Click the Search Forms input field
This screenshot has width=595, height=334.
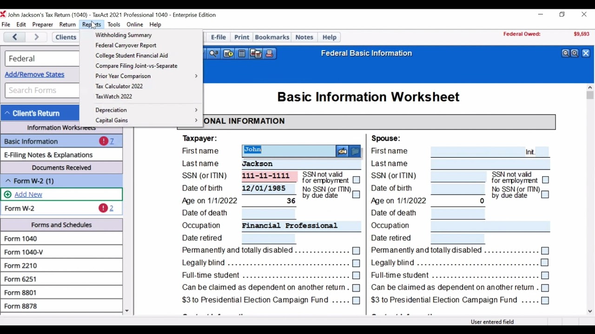click(x=42, y=90)
